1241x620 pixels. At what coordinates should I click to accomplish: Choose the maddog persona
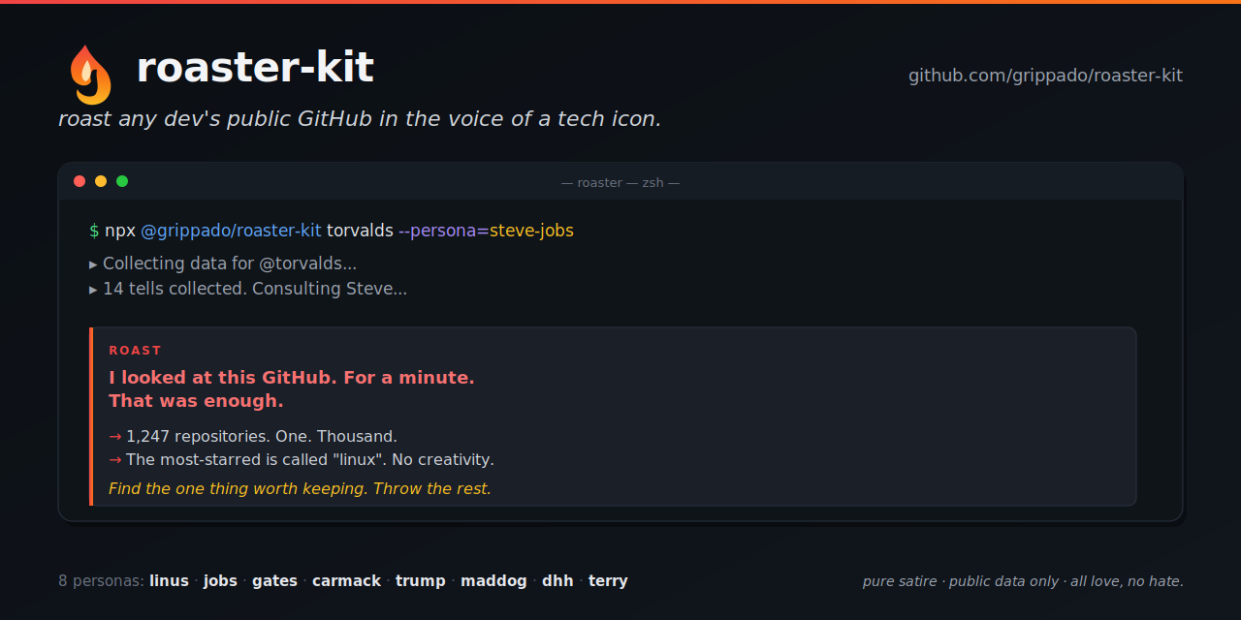tap(493, 581)
